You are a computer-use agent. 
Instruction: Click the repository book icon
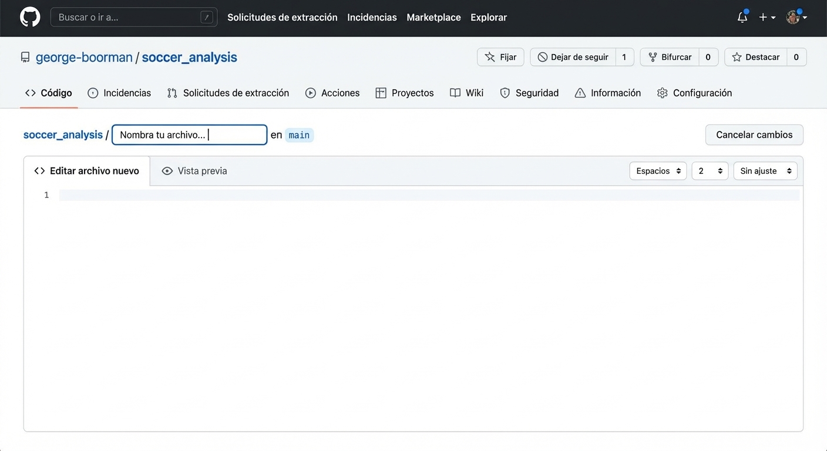(25, 57)
